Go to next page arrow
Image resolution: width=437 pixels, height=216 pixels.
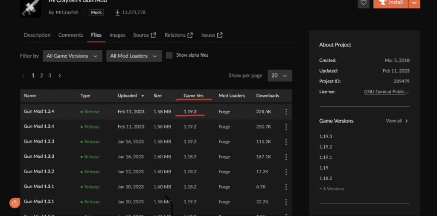coord(60,76)
